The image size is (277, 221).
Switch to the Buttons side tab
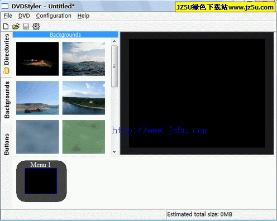[7, 144]
